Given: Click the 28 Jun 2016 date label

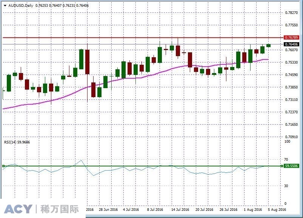Looking at the screenshot, I should (x=108, y=209).
